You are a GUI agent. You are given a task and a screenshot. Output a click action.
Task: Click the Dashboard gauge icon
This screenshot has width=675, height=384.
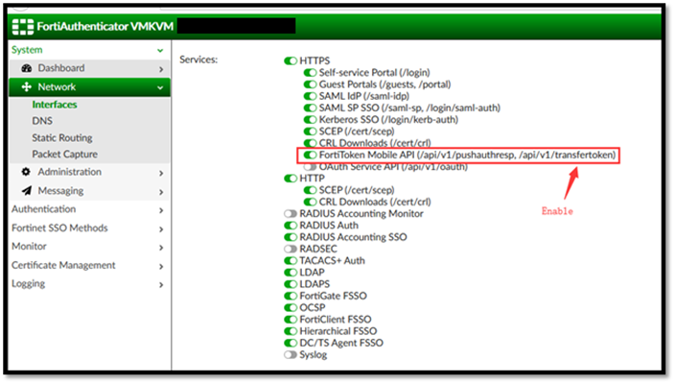(x=26, y=68)
